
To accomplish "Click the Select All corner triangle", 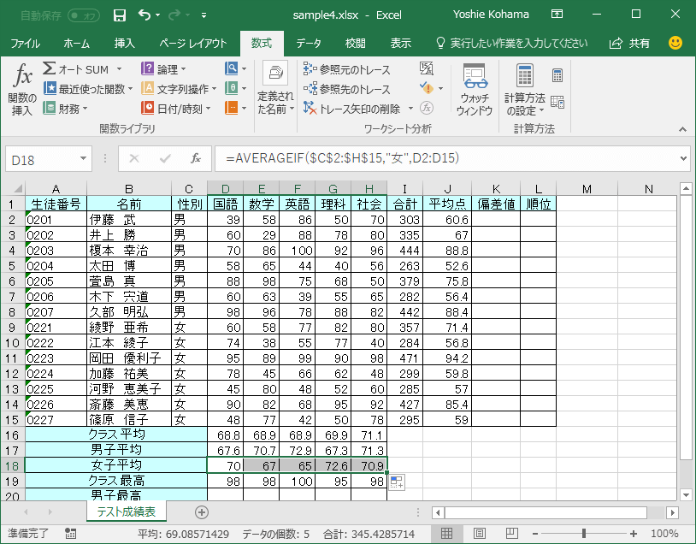I will click(x=17, y=189).
